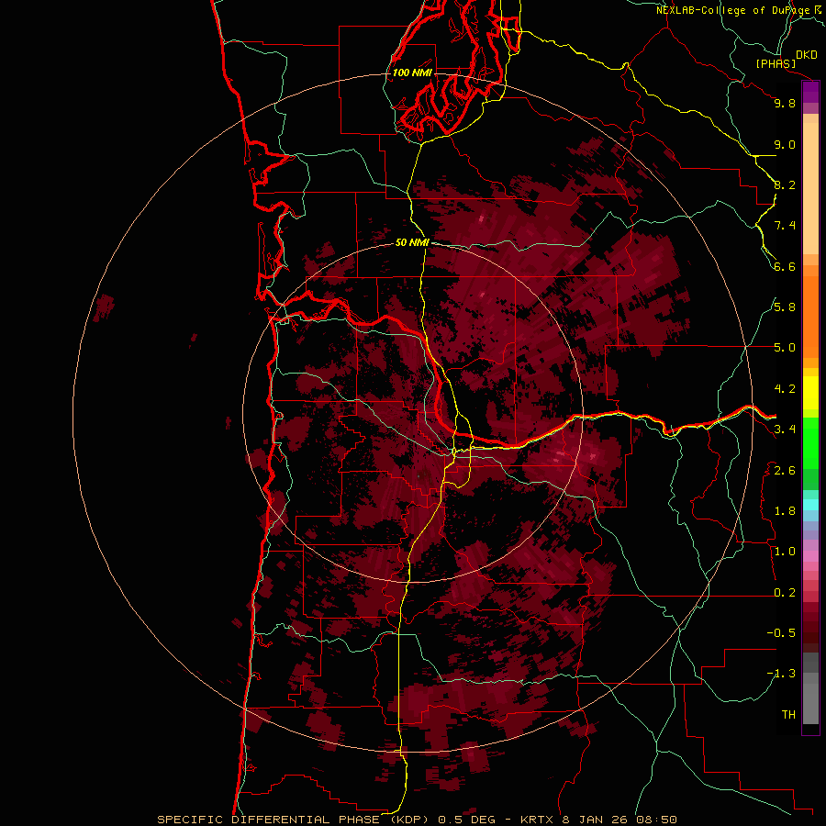Screen dimensions: 826x826
Task: Click the -1.3 color scale value
Action: pos(781,674)
